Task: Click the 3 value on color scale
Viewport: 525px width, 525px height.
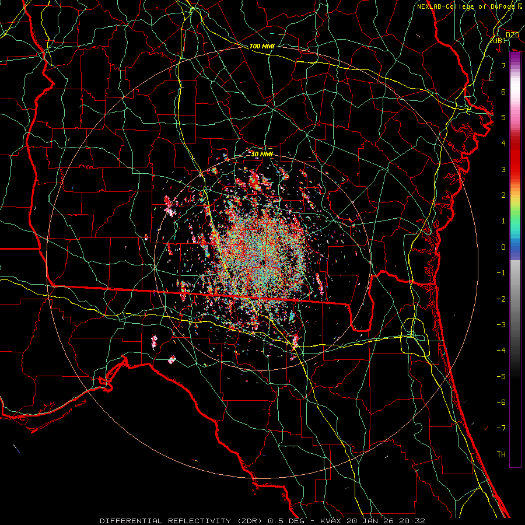Action: (x=503, y=169)
